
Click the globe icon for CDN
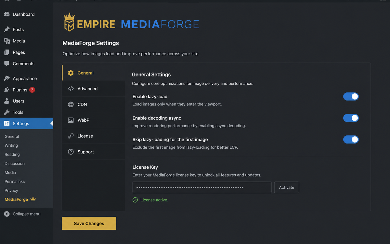click(71, 104)
